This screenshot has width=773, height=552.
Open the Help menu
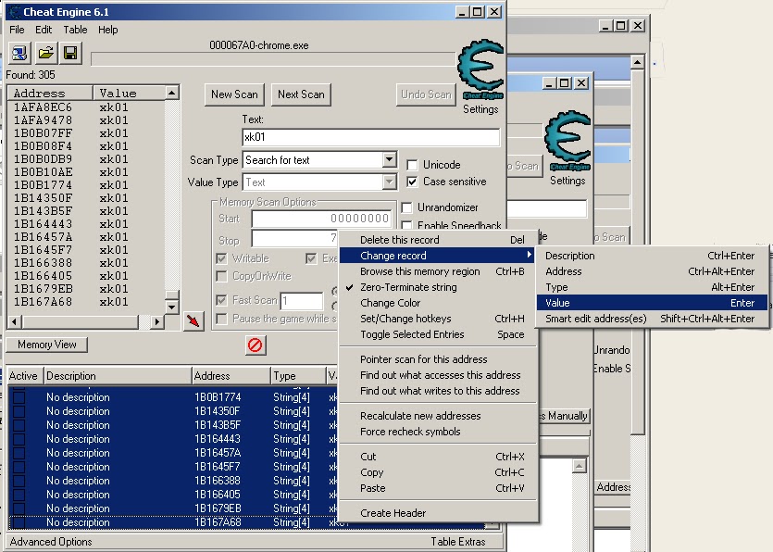click(108, 30)
